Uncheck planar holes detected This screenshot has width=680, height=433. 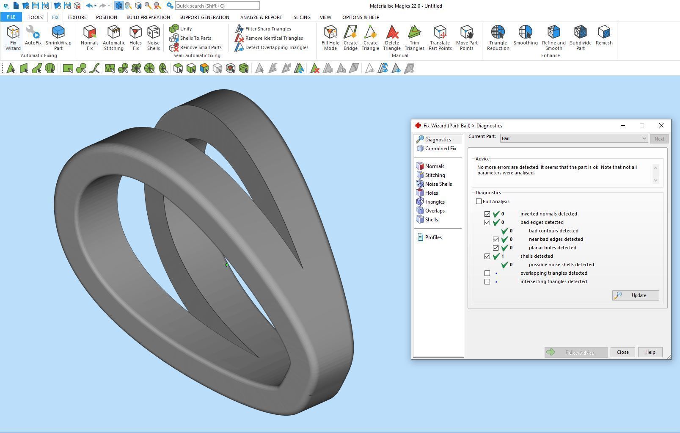coord(496,248)
